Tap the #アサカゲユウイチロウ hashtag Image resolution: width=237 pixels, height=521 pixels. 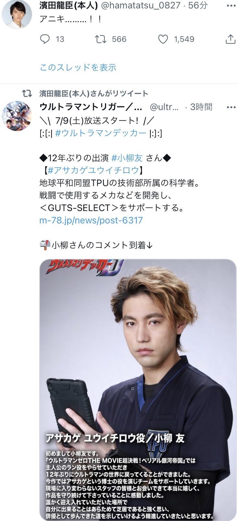pos(93,170)
